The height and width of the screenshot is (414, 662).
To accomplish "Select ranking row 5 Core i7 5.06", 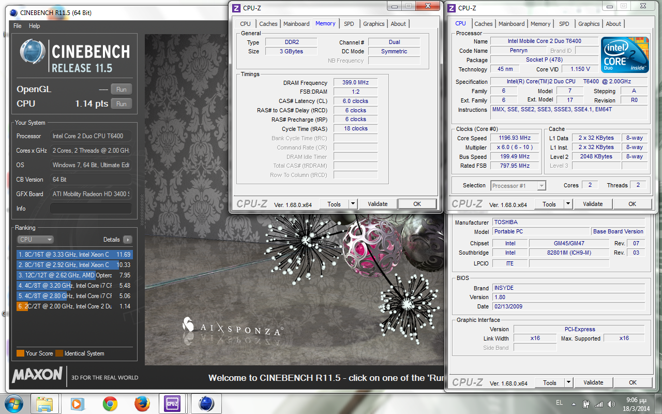I will [x=74, y=296].
